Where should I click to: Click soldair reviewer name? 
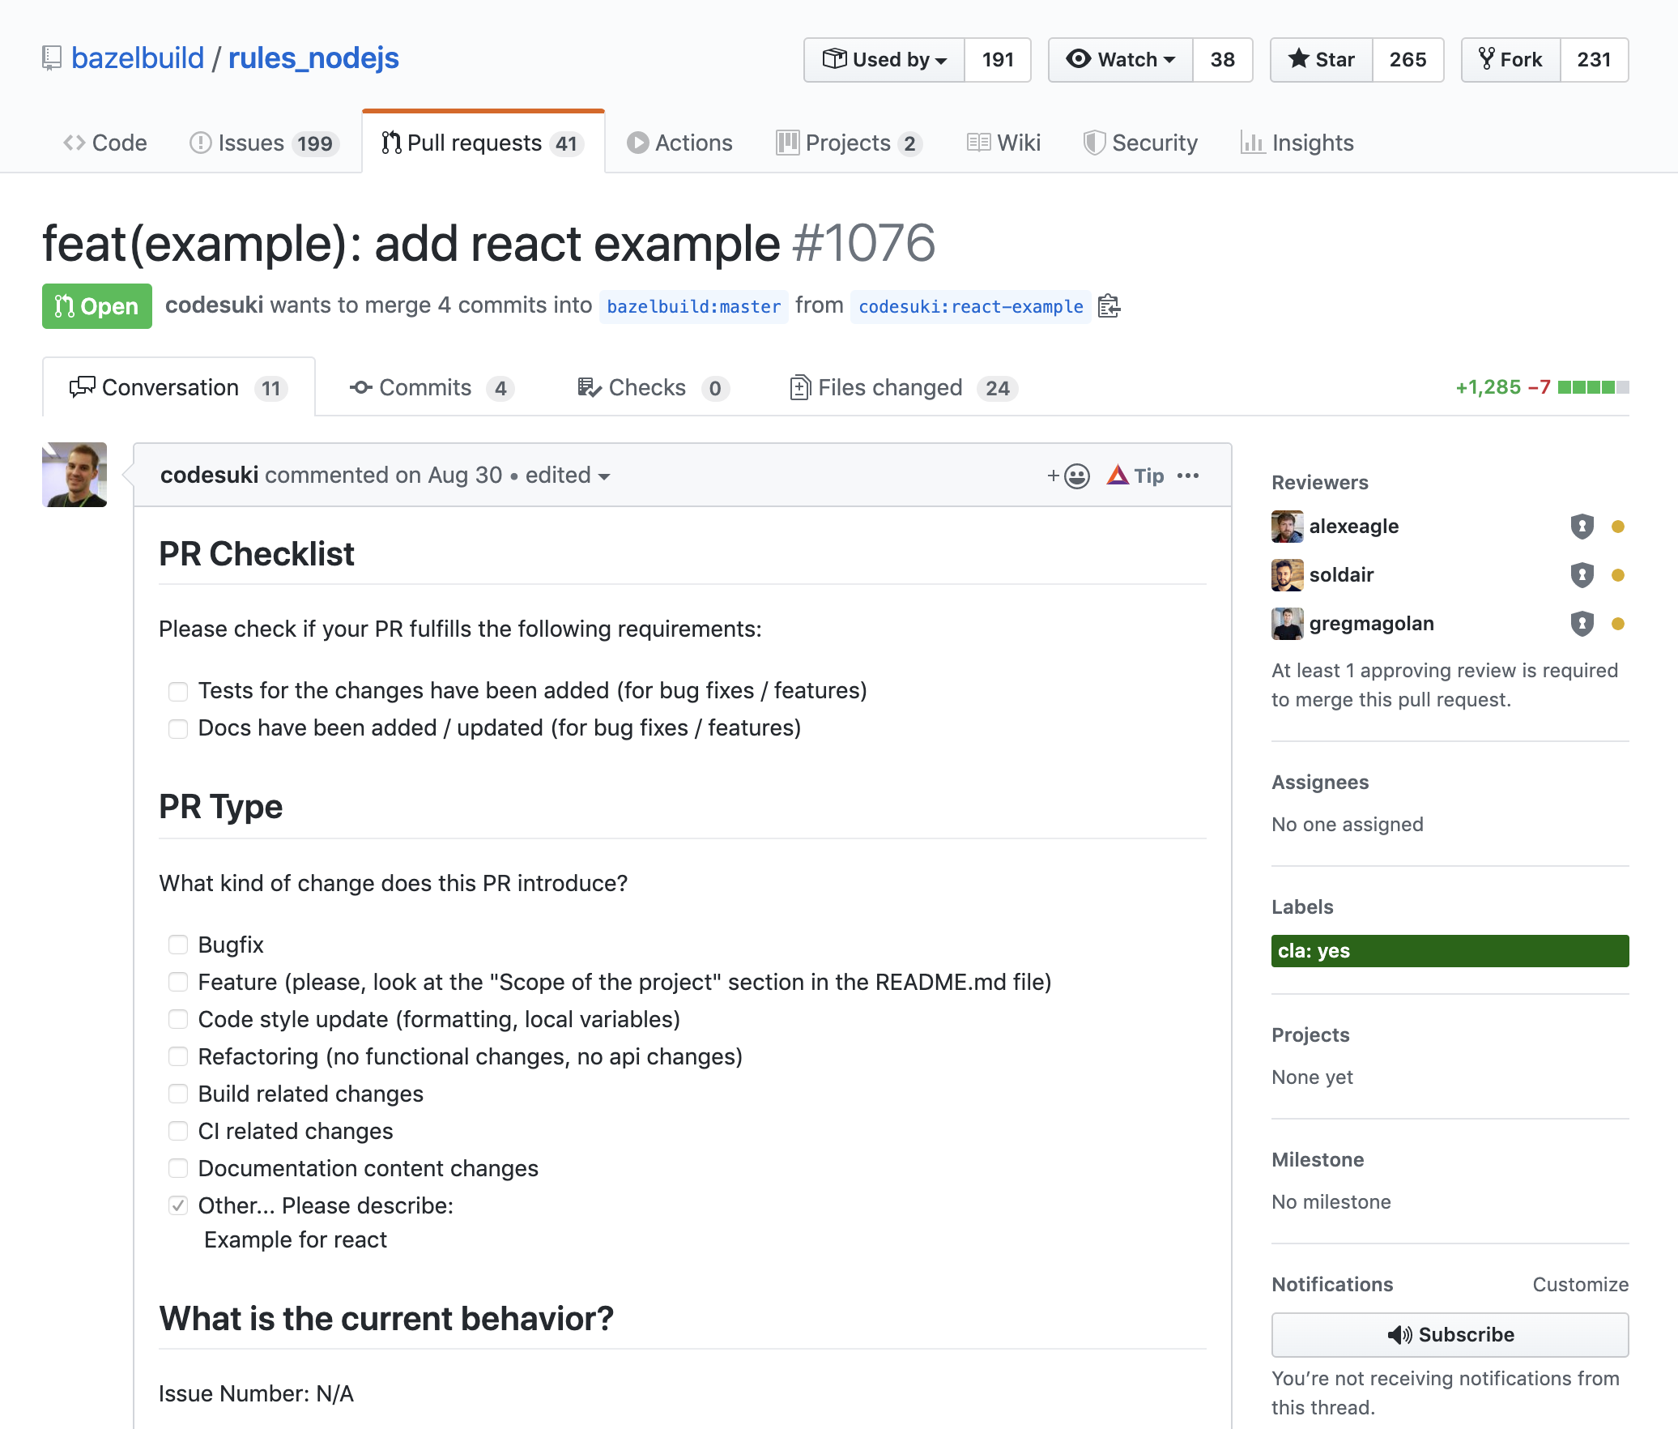coord(1342,575)
